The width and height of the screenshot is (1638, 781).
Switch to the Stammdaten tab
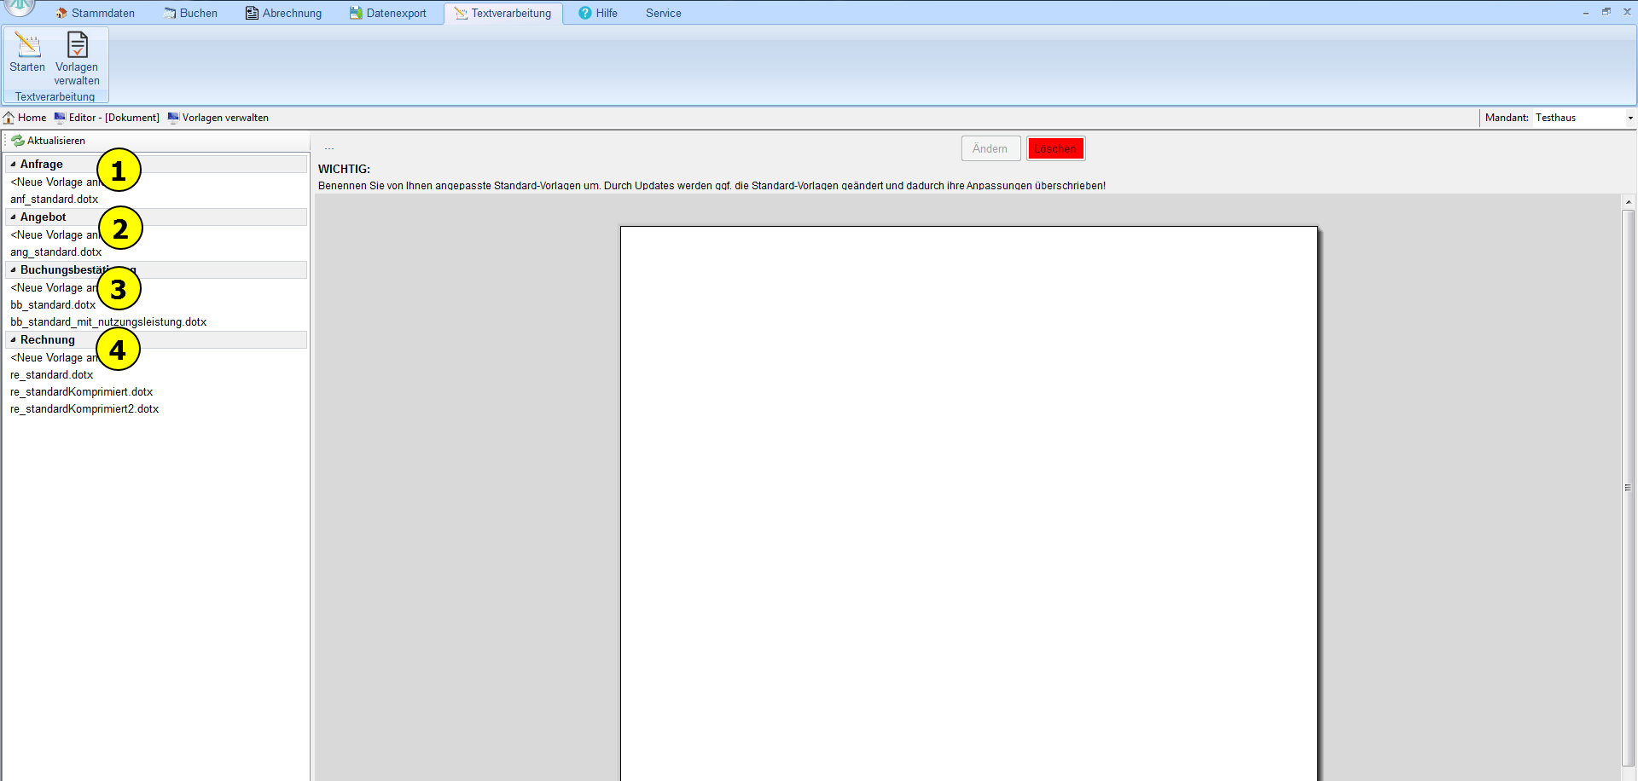coord(96,13)
